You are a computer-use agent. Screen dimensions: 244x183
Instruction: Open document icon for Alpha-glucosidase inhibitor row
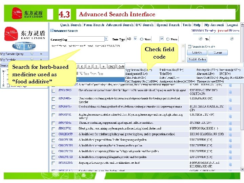(230, 116)
